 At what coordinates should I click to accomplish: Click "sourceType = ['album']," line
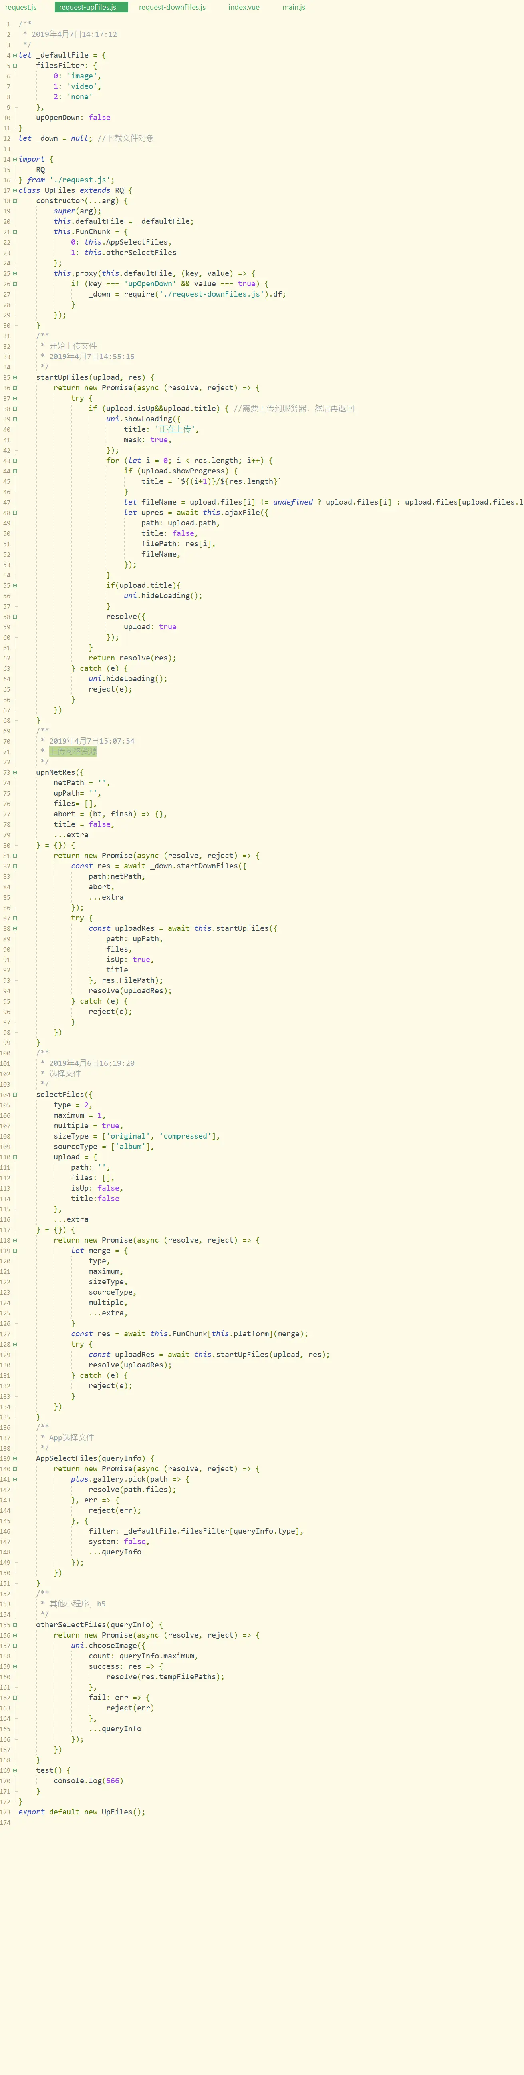click(104, 1147)
